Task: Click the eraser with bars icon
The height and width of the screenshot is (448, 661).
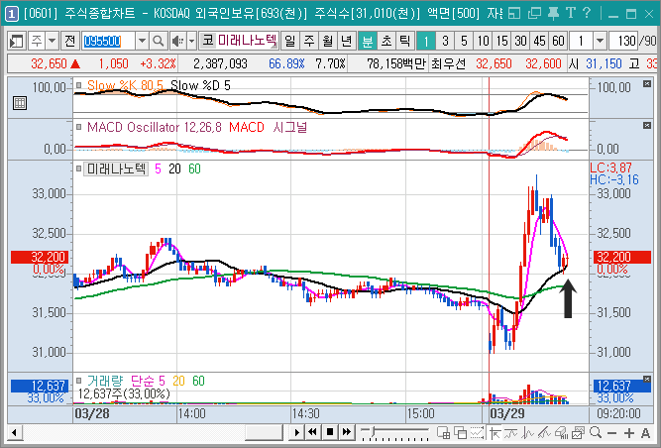Action: (561, 433)
